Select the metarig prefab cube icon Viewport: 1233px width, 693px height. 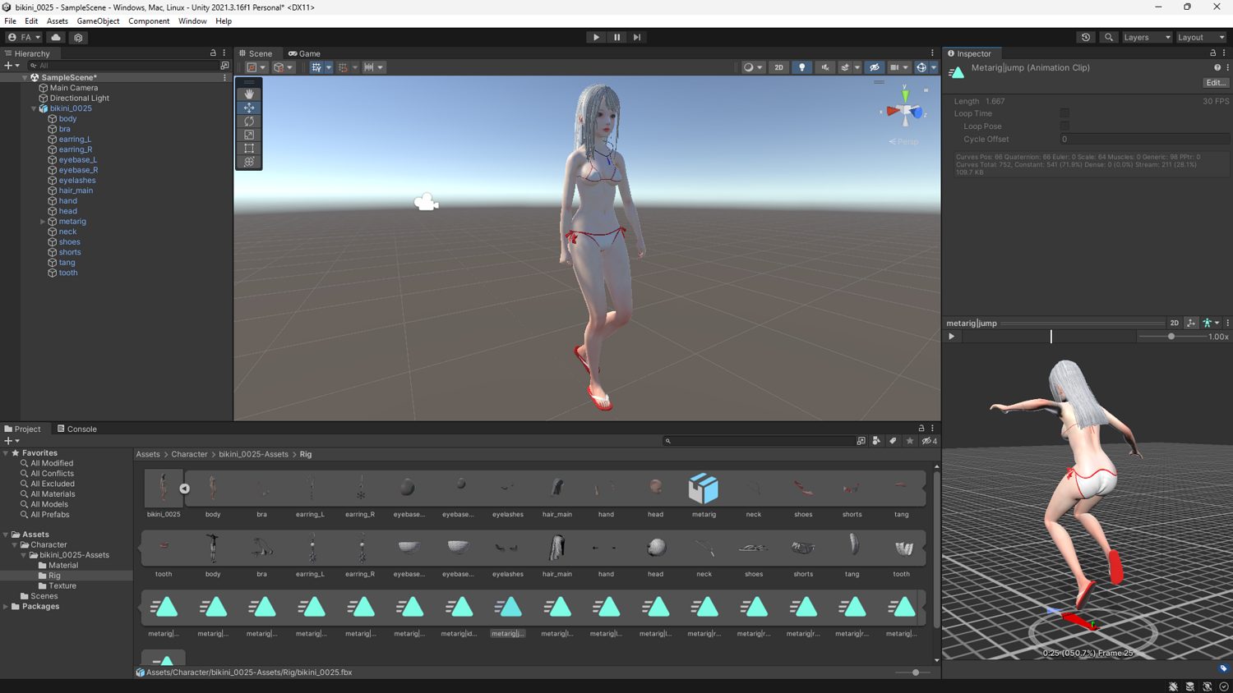(x=704, y=489)
